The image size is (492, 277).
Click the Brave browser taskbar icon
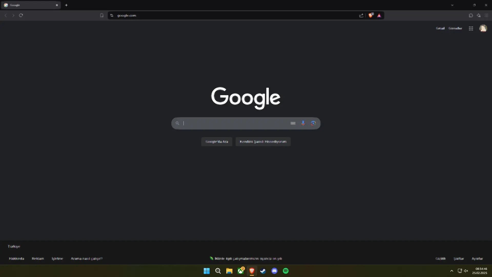click(x=252, y=271)
